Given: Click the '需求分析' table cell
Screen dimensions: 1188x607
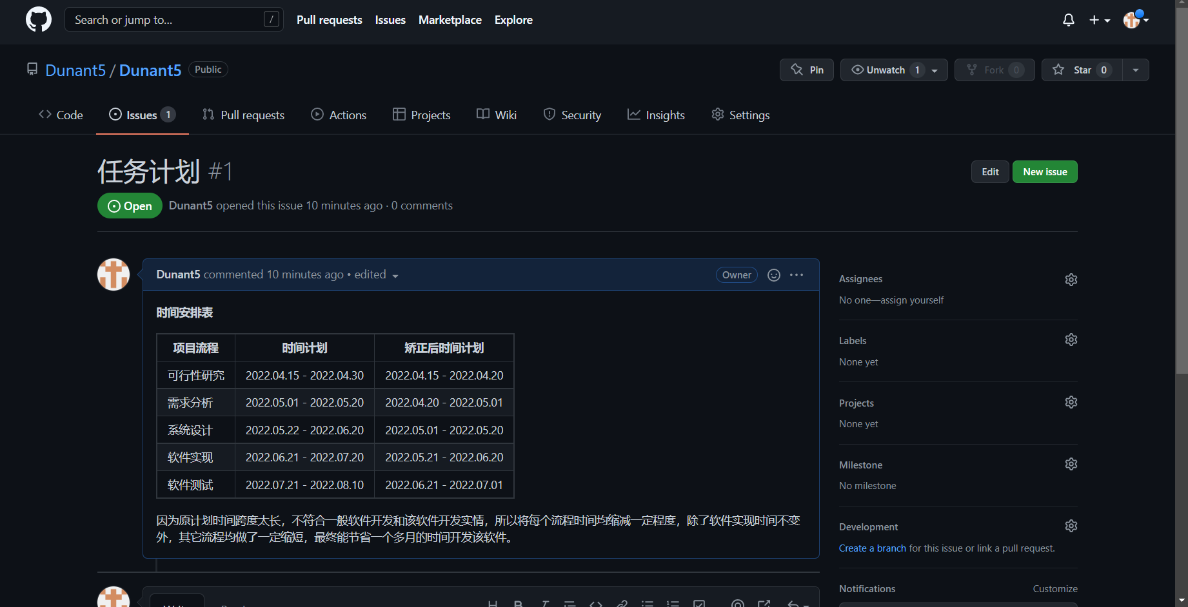Looking at the screenshot, I should [196, 403].
